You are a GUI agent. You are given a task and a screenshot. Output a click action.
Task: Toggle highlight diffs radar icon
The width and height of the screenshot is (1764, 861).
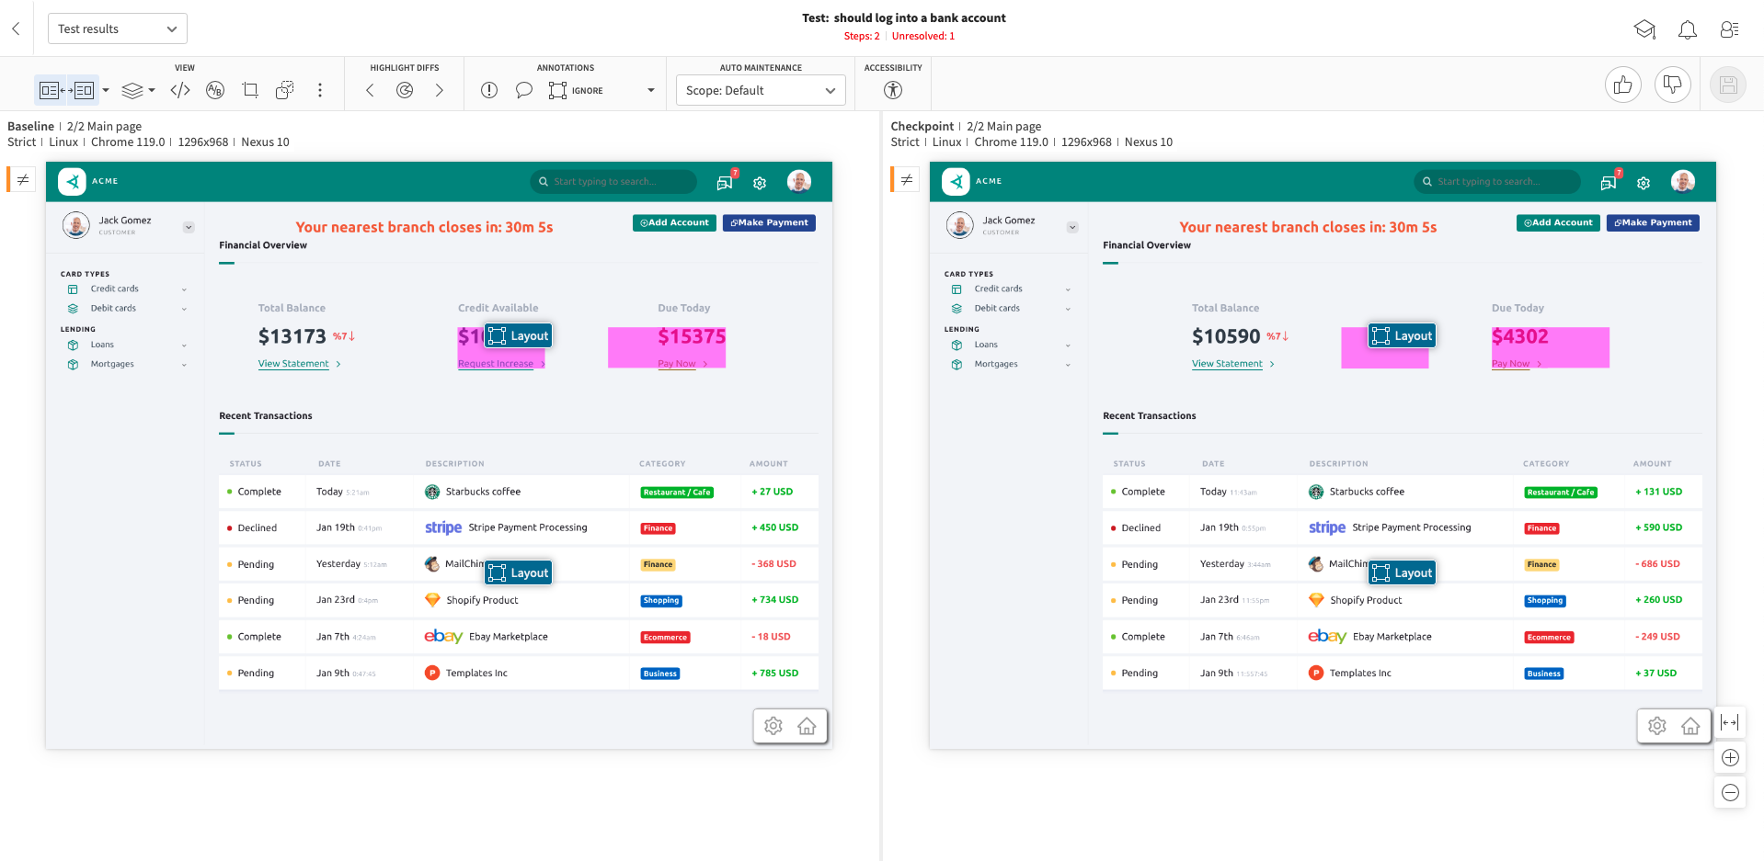(405, 90)
